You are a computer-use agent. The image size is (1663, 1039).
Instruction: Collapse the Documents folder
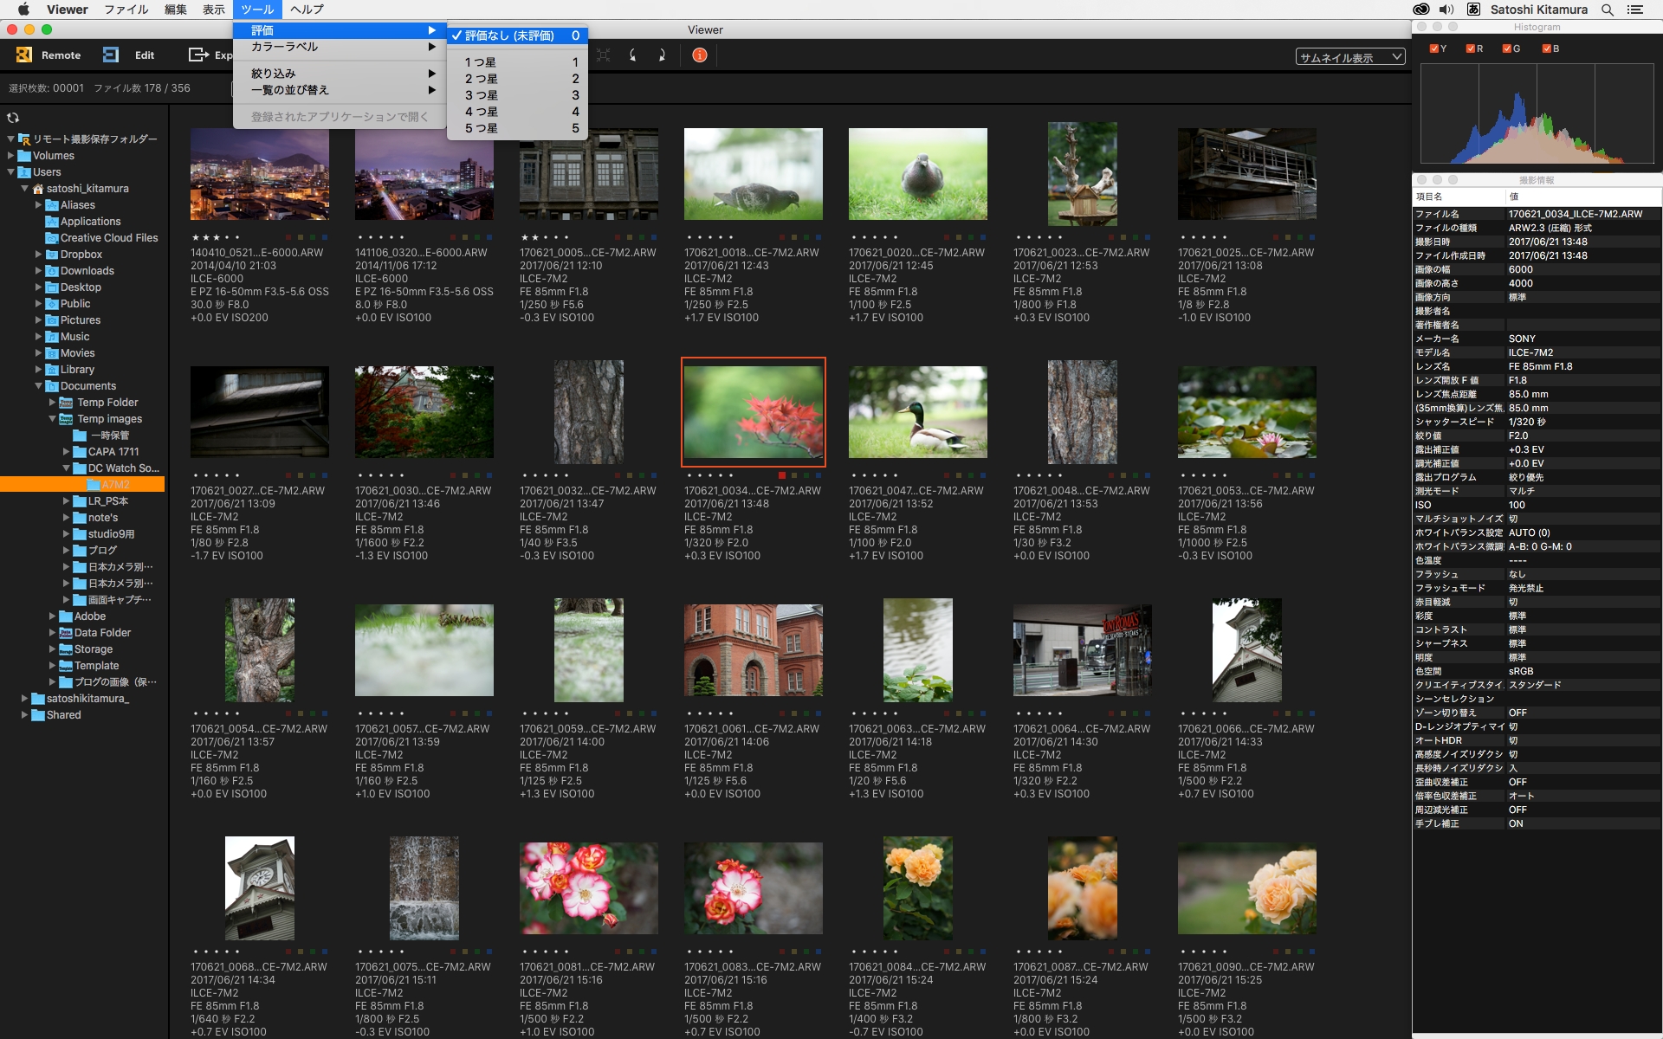click(39, 386)
